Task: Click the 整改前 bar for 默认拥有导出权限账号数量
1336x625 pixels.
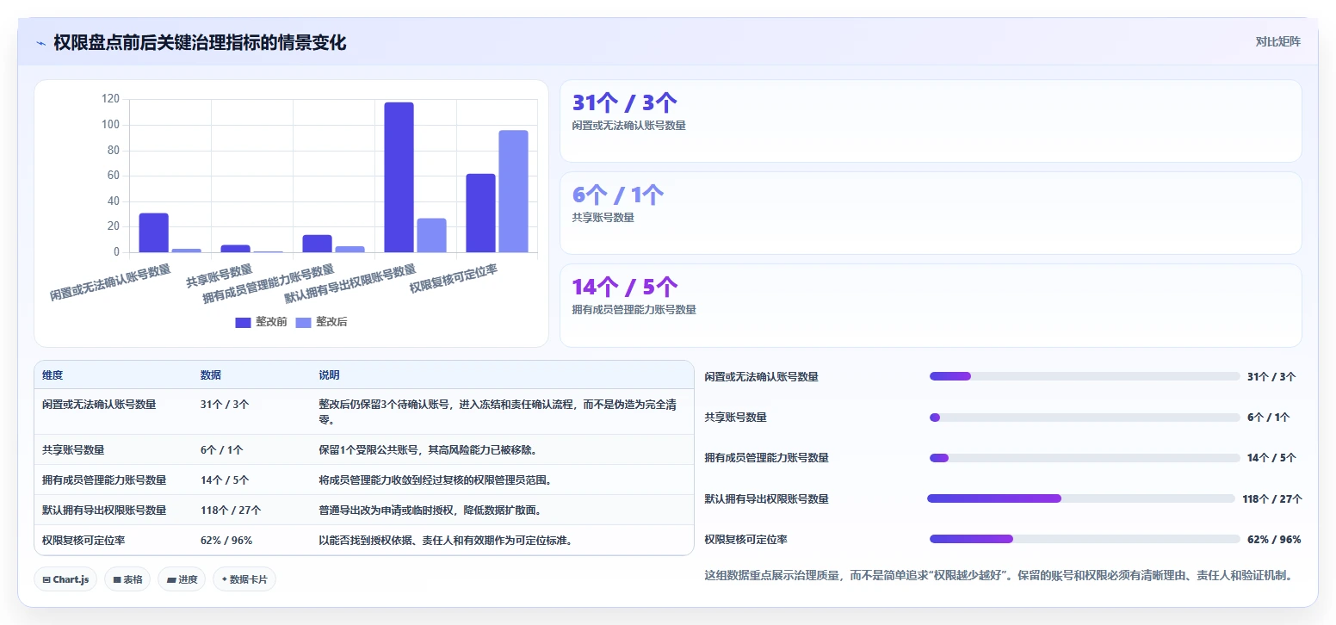Action: click(399, 177)
